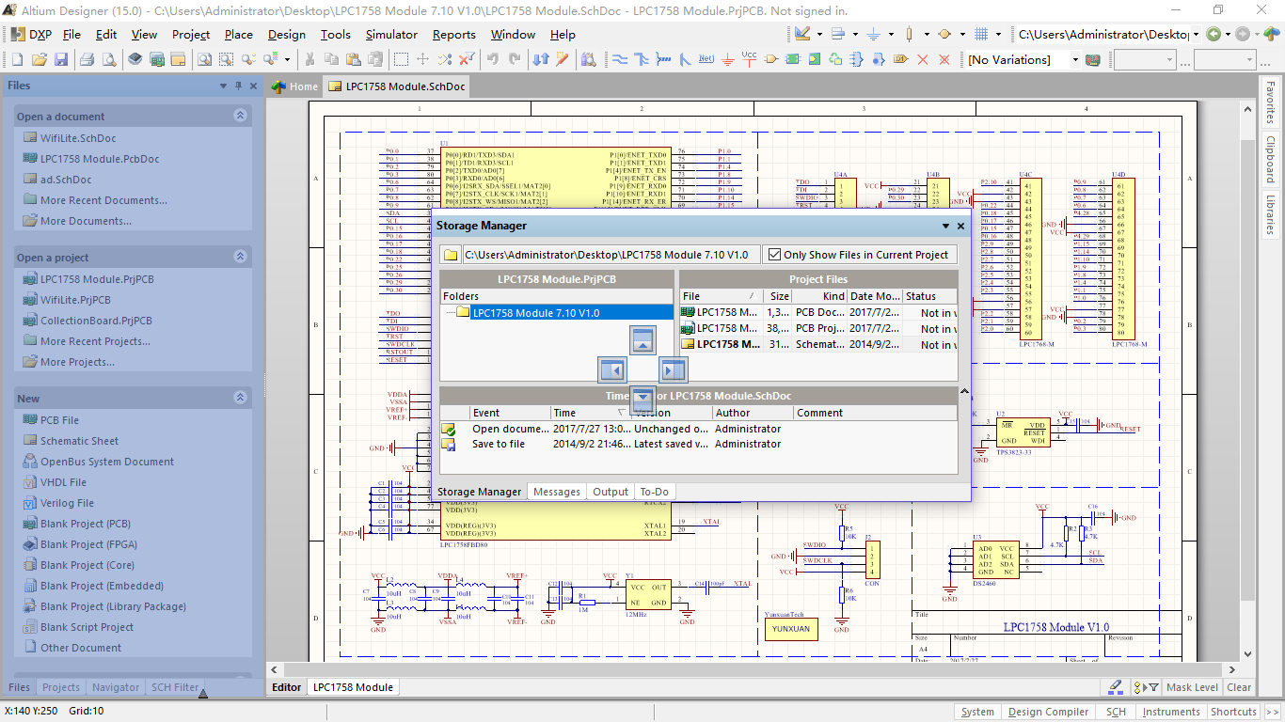Screen dimensions: 1285x722
Task: Undo last action
Action: (493, 59)
